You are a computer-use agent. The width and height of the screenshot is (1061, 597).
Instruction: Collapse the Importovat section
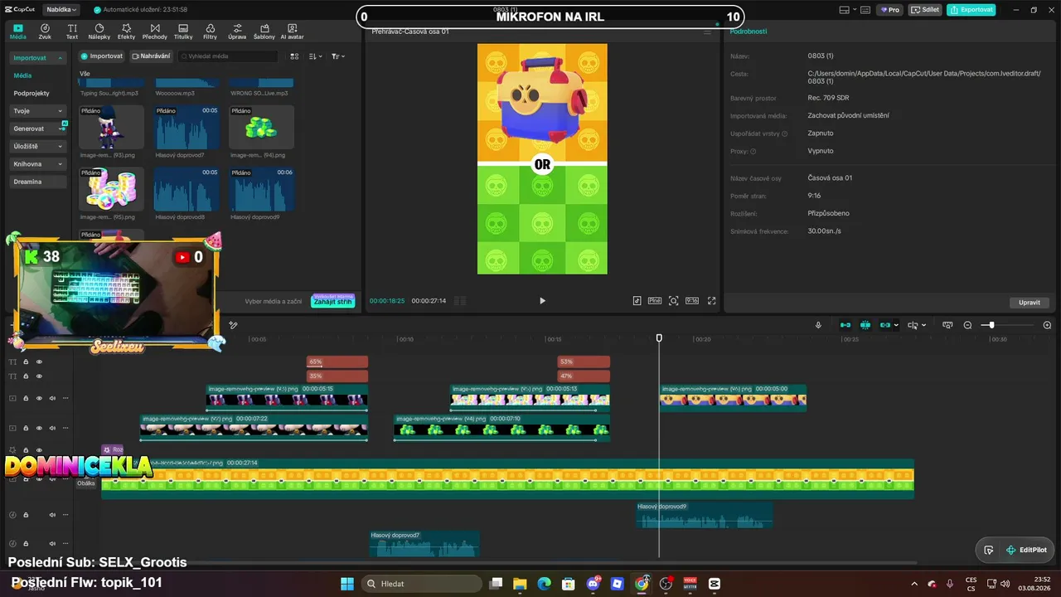[x=38, y=58]
